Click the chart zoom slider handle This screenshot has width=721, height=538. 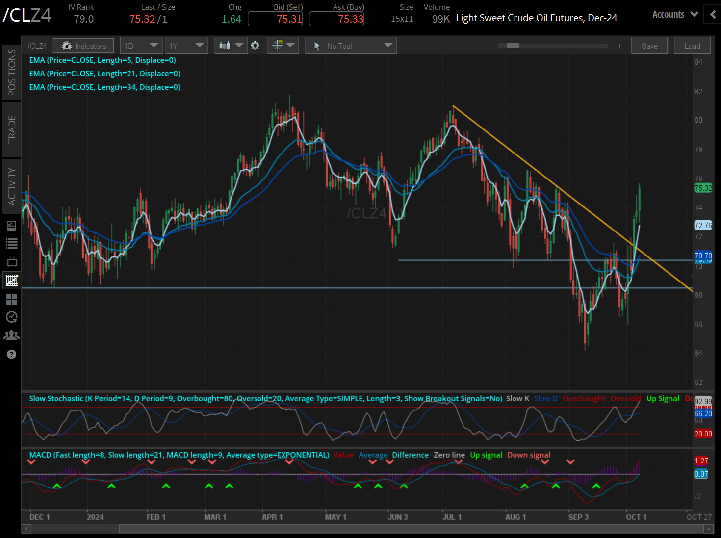pyautogui.click(x=513, y=46)
